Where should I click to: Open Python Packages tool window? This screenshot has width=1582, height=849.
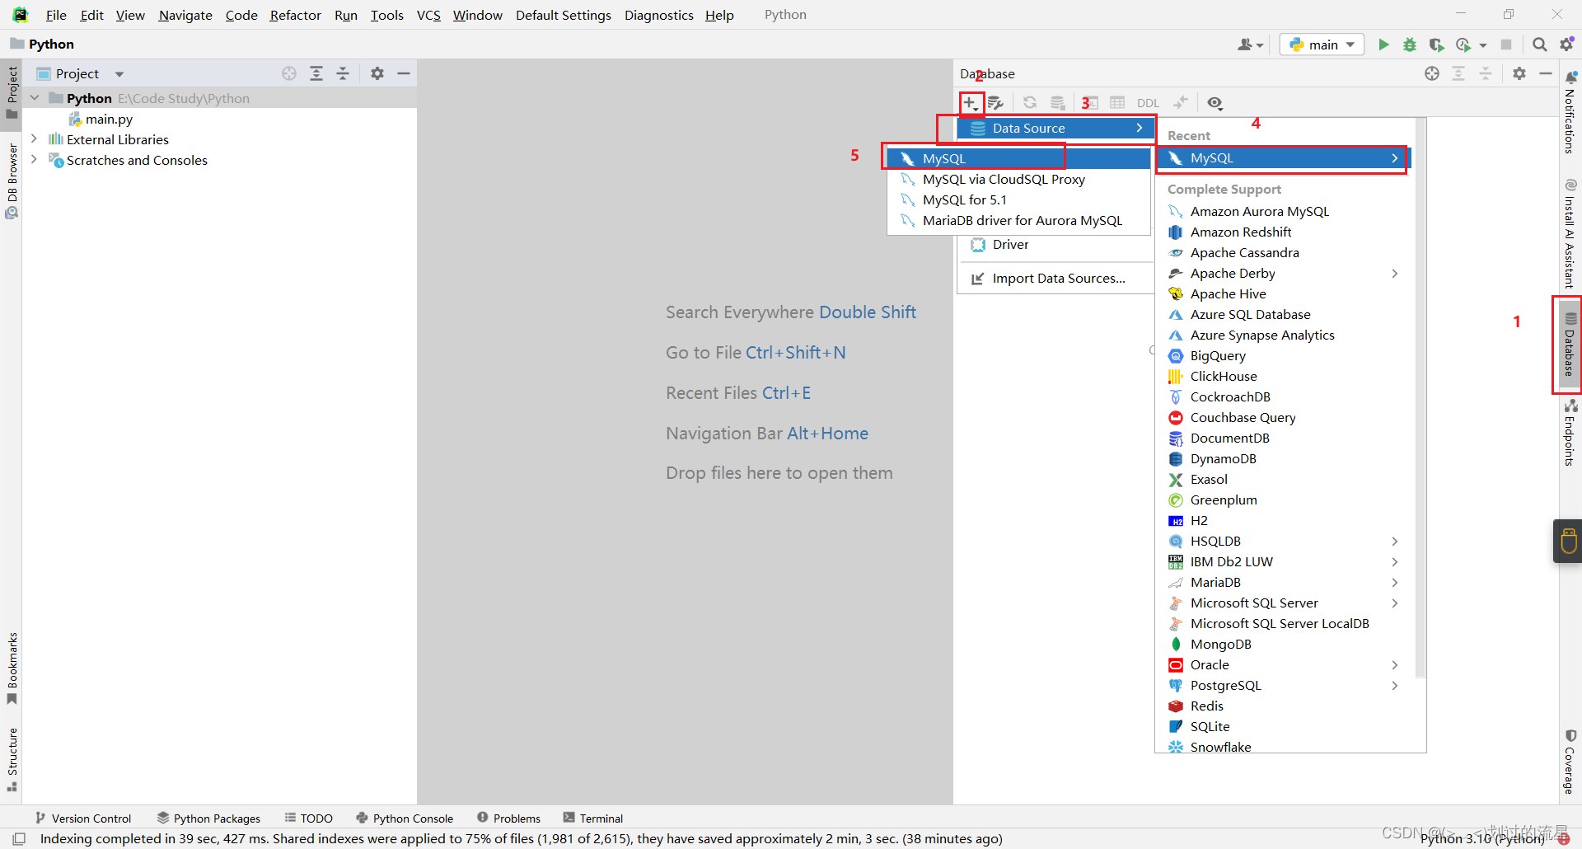(x=208, y=818)
